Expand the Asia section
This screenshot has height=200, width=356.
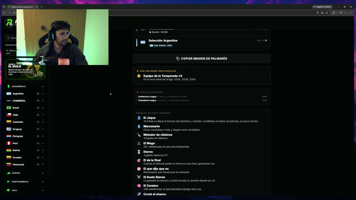(43, 190)
